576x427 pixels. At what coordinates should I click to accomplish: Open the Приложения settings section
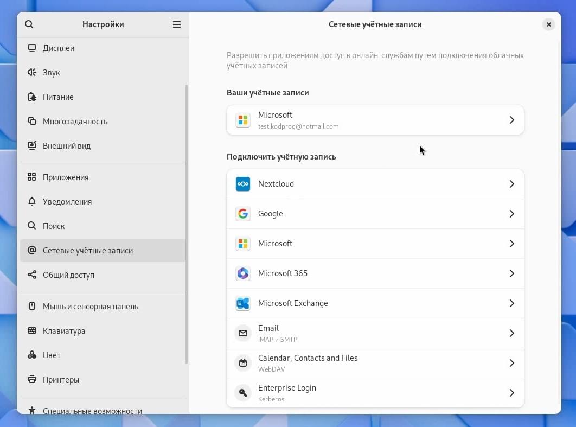click(103, 177)
